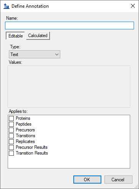Open the Type dropdown showing Text
This screenshot has height=189, width=139.
coord(35,54)
